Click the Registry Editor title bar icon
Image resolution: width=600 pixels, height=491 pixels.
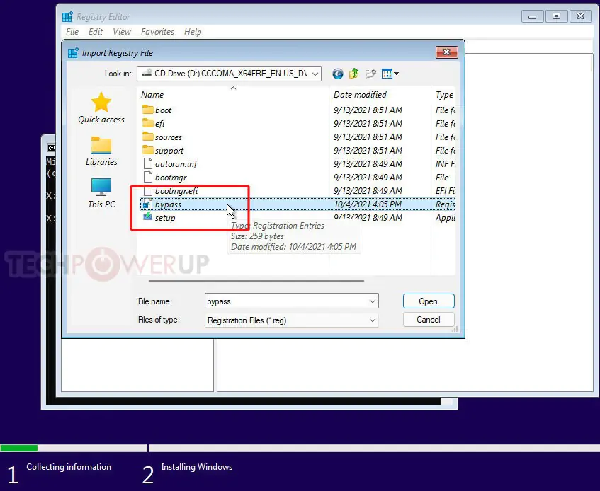67,16
